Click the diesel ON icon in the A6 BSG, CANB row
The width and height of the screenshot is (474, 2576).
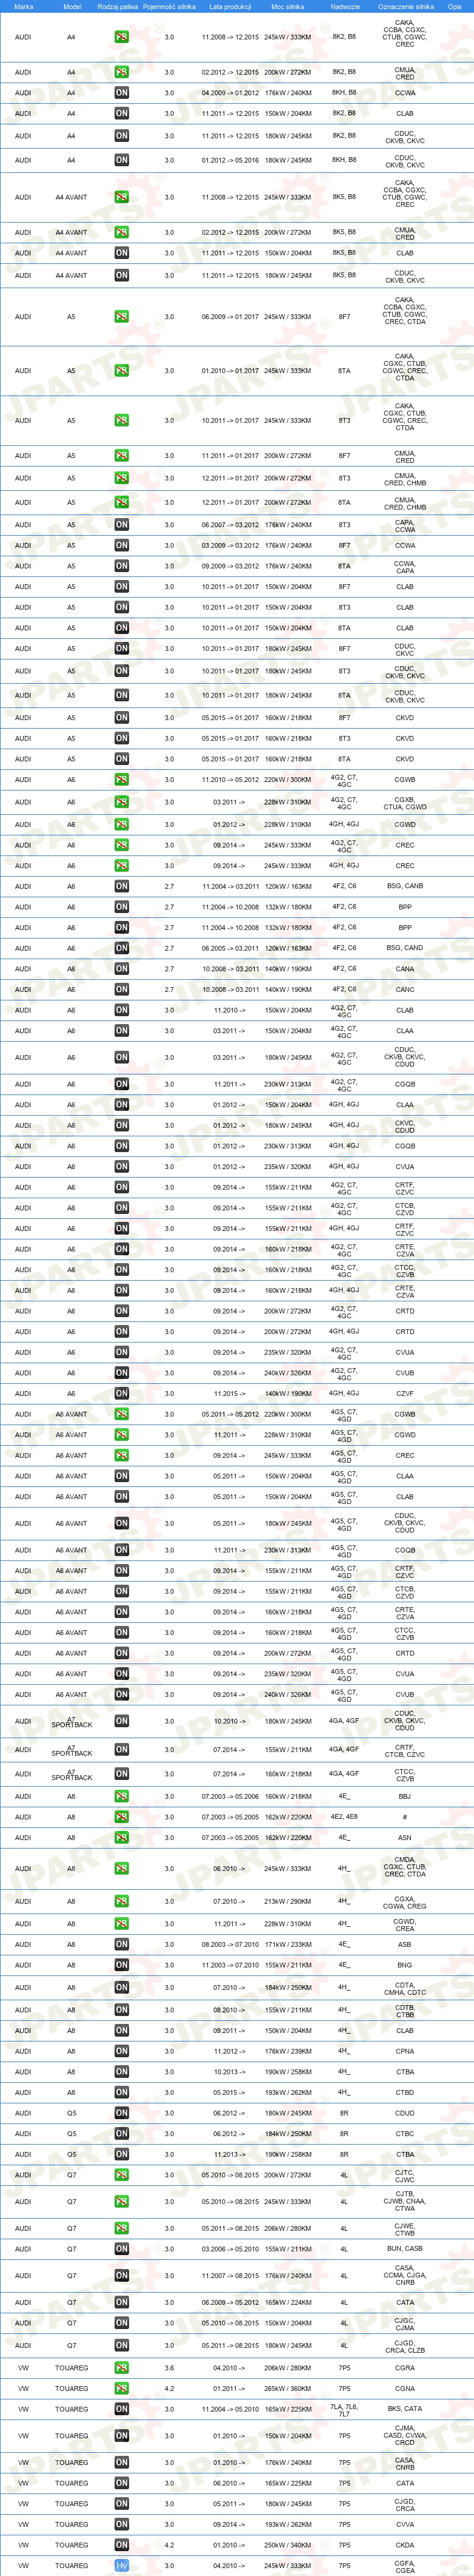click(121, 886)
